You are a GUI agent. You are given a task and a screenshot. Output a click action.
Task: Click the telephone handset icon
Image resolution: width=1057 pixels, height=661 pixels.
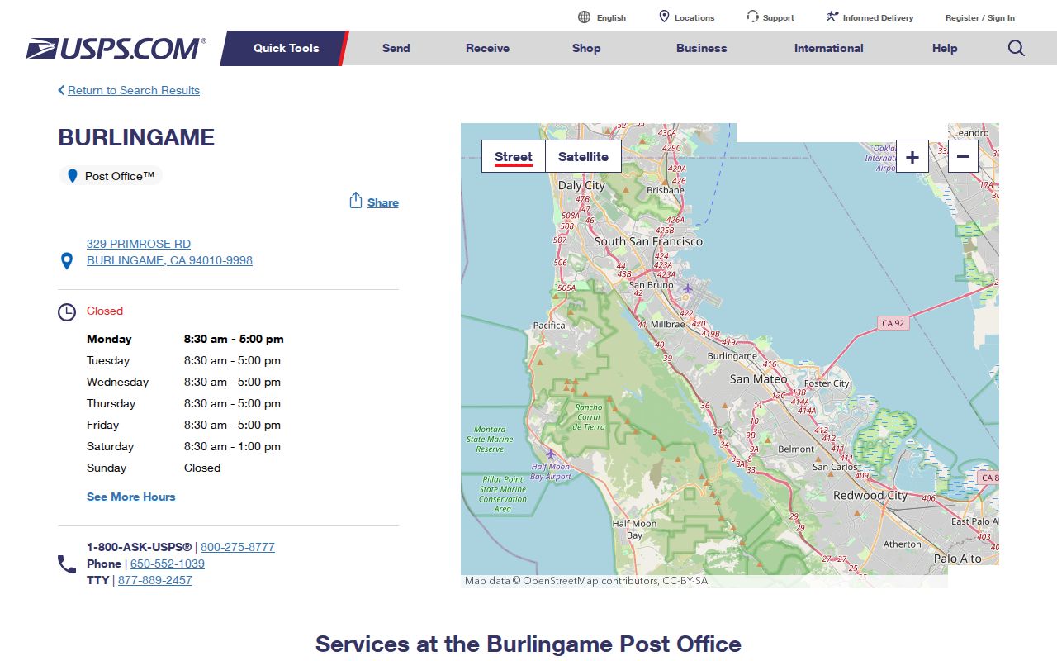(x=67, y=564)
